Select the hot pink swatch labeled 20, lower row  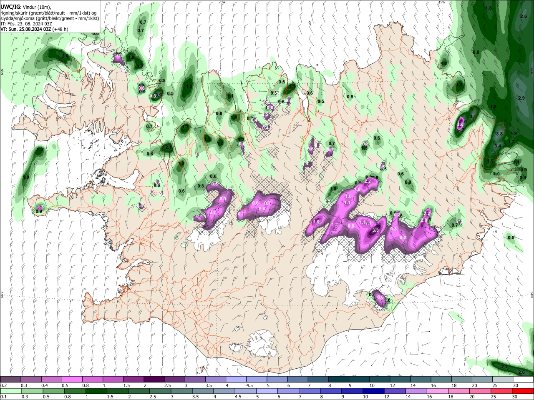(x=480, y=391)
